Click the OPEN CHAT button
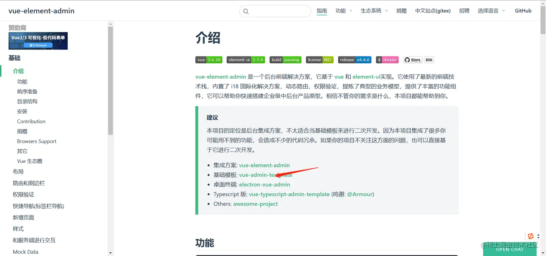This screenshot has height=256, width=546. pyautogui.click(x=510, y=249)
